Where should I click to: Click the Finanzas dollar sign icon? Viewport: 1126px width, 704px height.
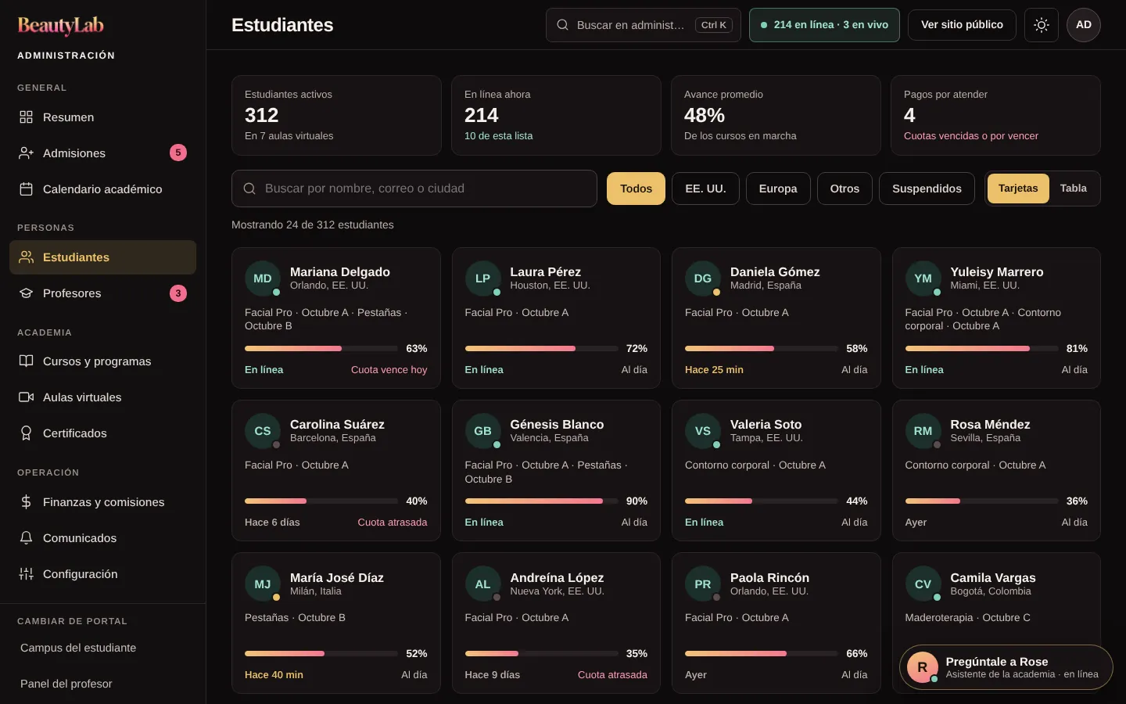(x=26, y=502)
